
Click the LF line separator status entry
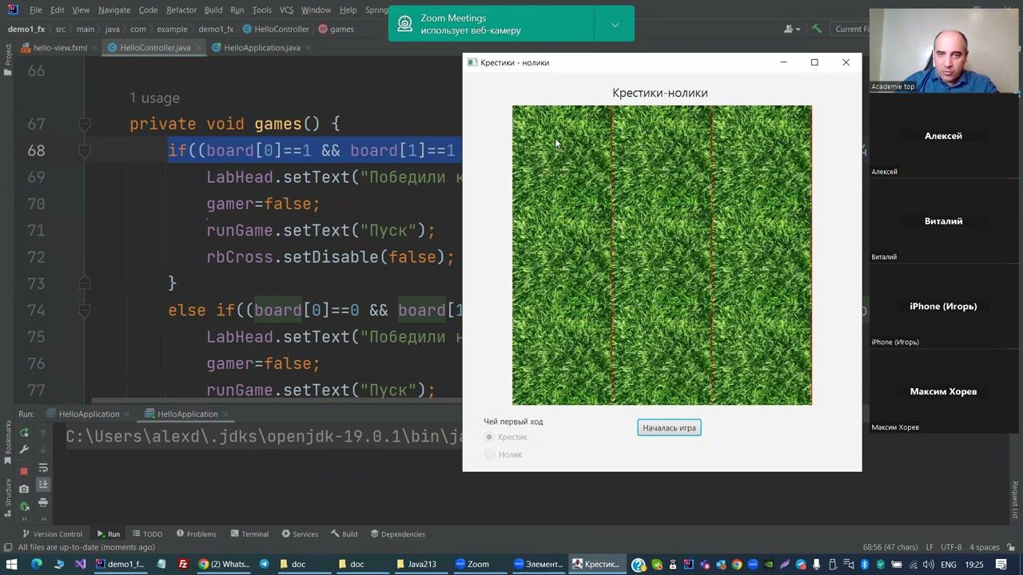pos(929,547)
